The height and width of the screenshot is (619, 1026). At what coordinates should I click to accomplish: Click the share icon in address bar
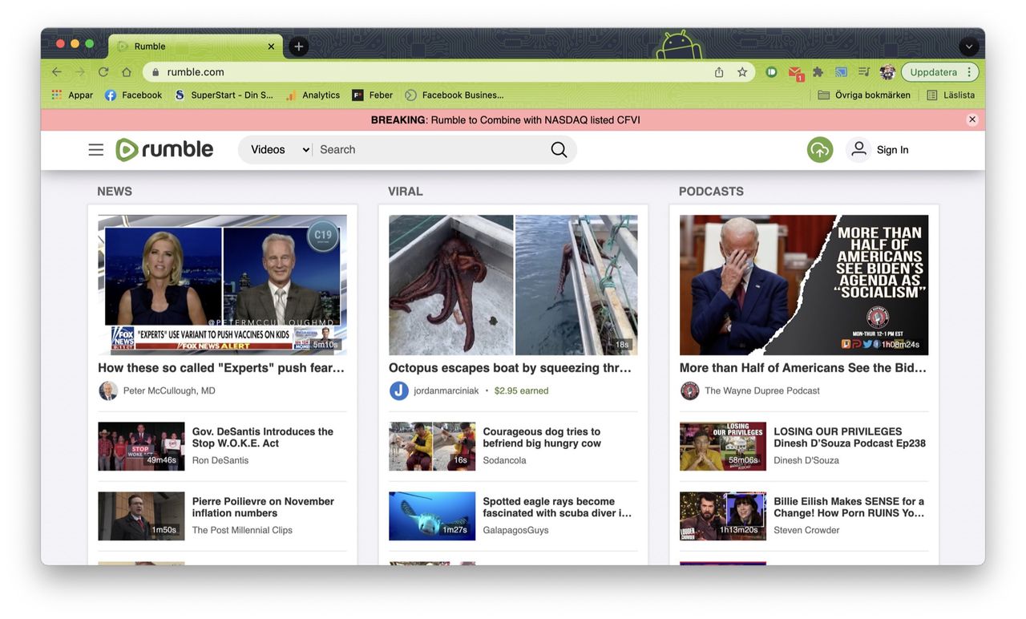[x=719, y=72]
